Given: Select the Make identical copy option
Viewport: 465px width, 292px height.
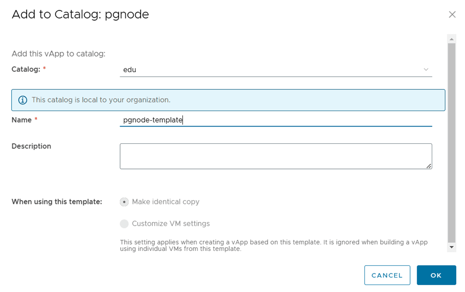Looking at the screenshot, I should 124,202.
